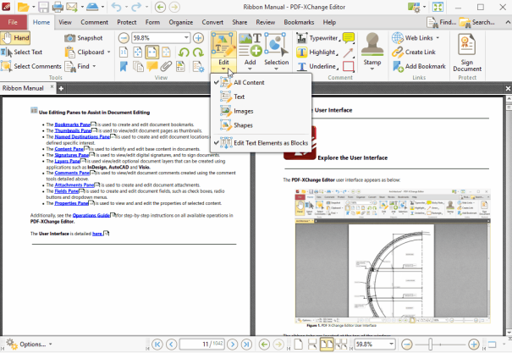
Task: Expand the Find dropdown in Tools group
Action: (95, 66)
